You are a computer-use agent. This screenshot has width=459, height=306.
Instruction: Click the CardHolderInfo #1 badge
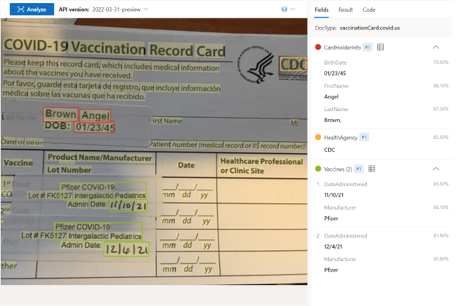coord(367,47)
